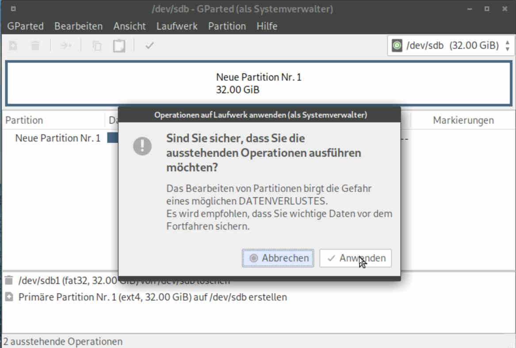Open the Bearbeiten menu
The image size is (516, 348).
click(x=78, y=26)
